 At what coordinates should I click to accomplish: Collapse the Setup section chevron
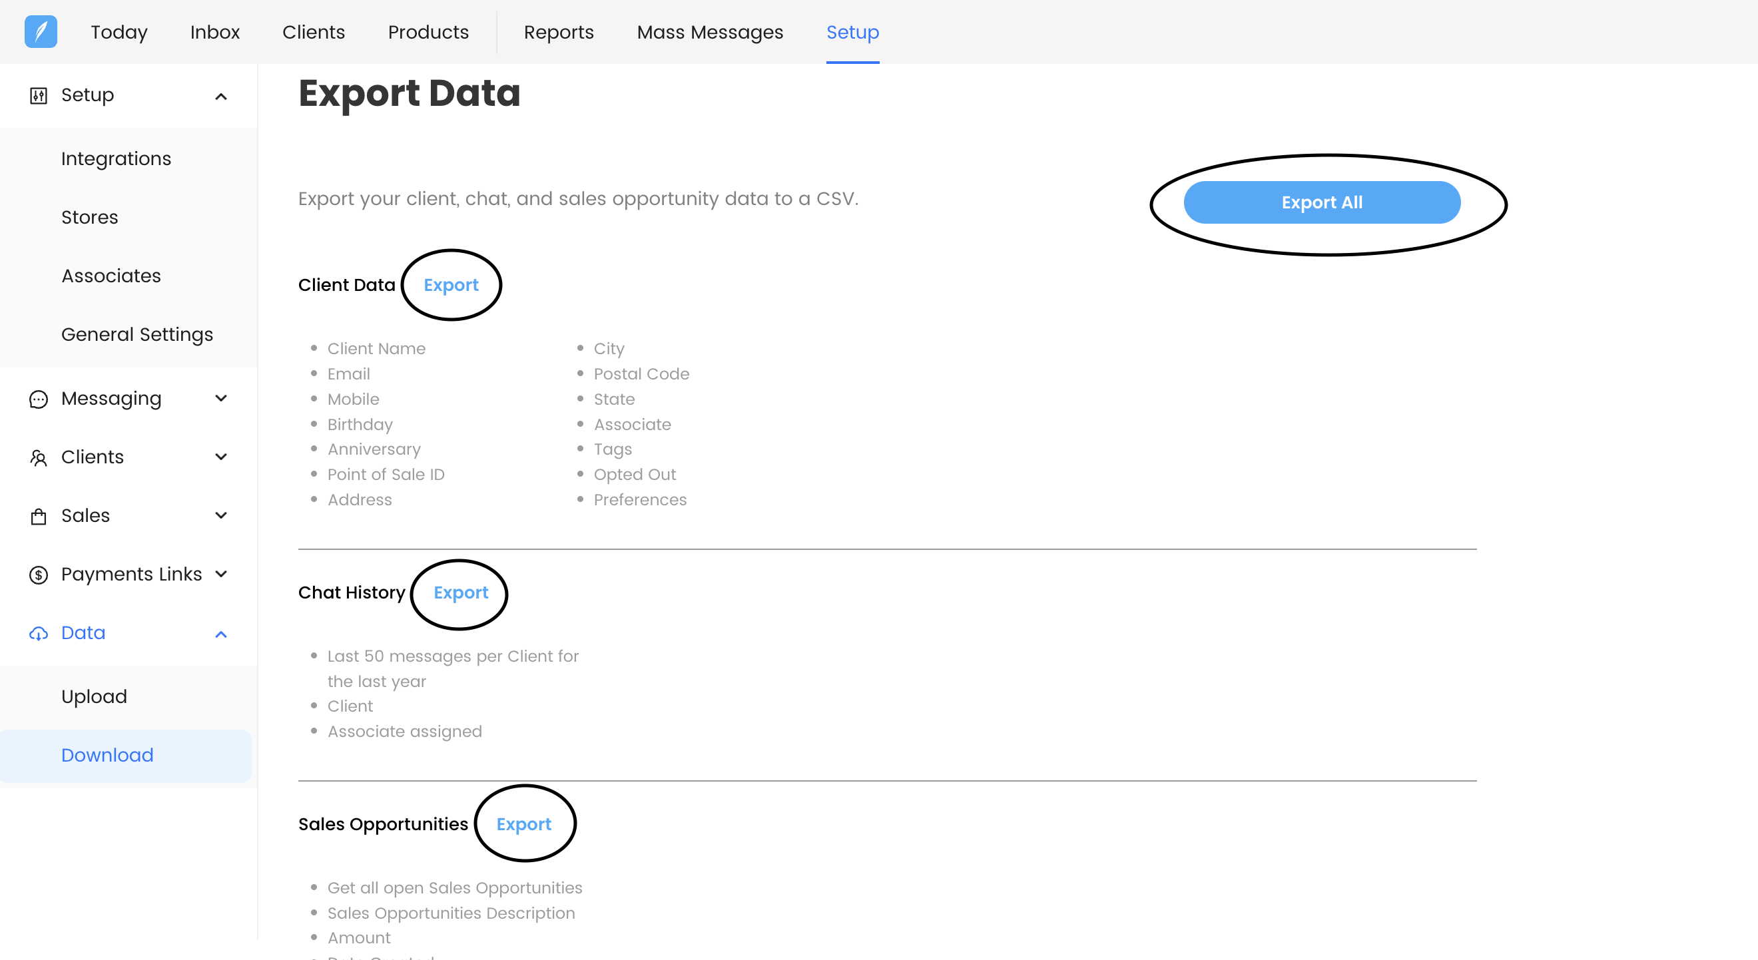click(220, 97)
